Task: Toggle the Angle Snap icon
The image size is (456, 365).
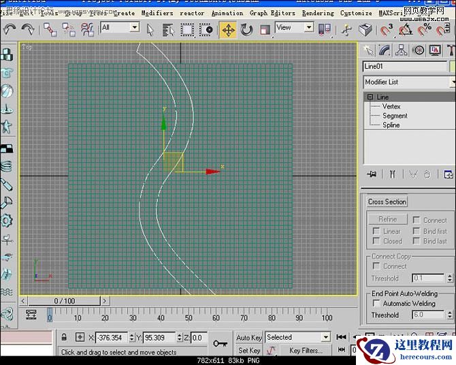Action: tap(406, 30)
